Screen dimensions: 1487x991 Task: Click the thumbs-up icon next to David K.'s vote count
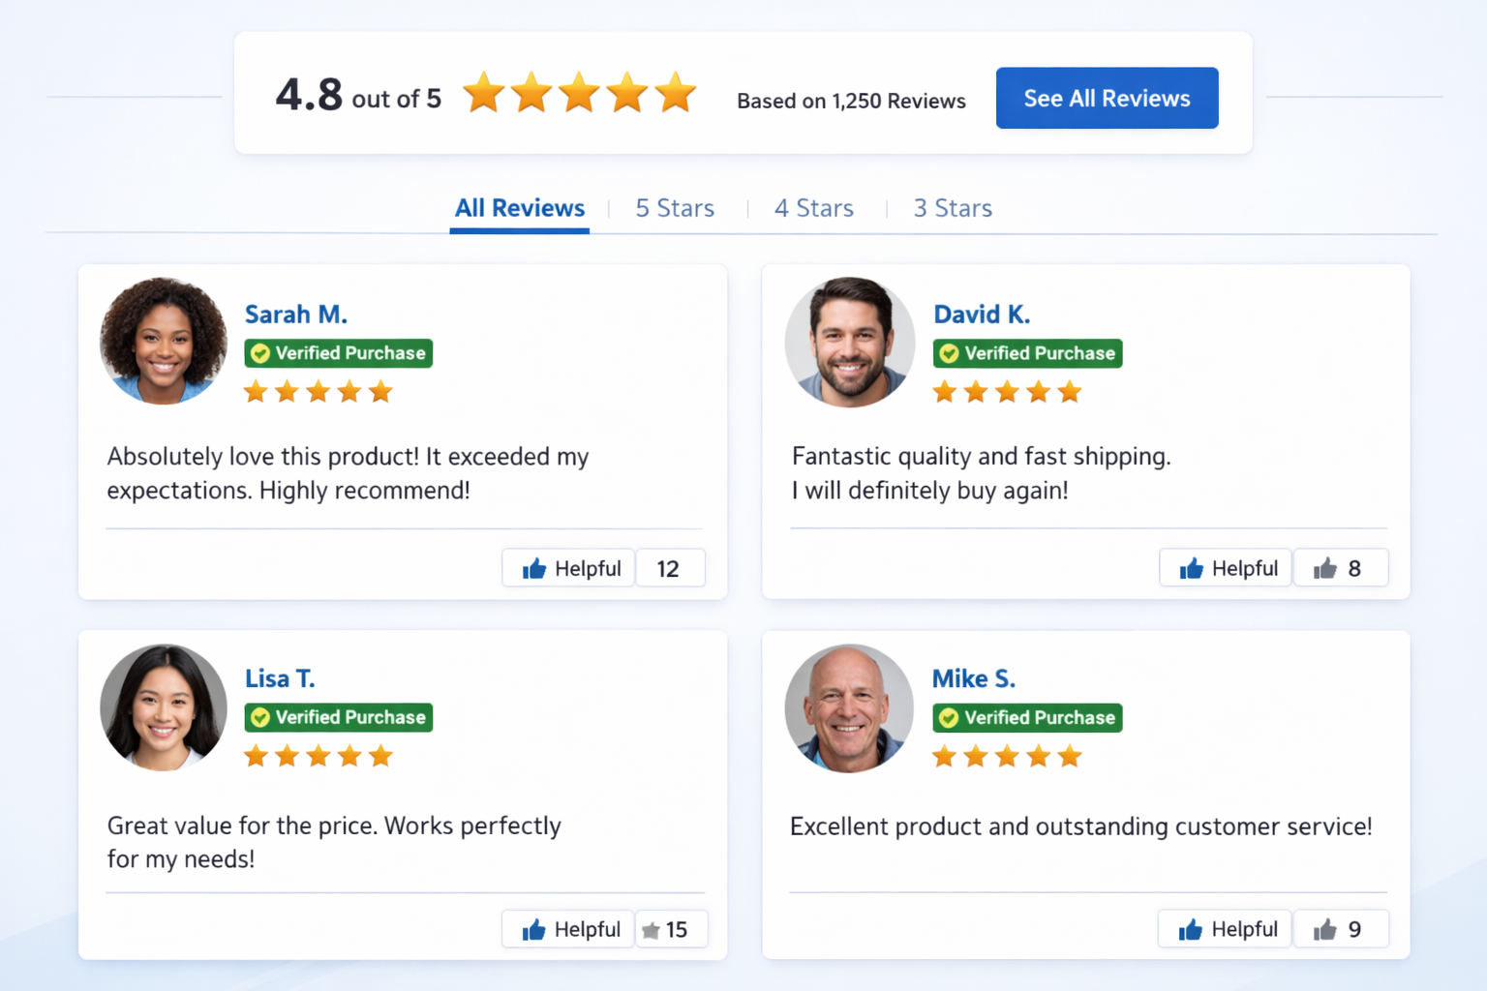coord(1325,568)
